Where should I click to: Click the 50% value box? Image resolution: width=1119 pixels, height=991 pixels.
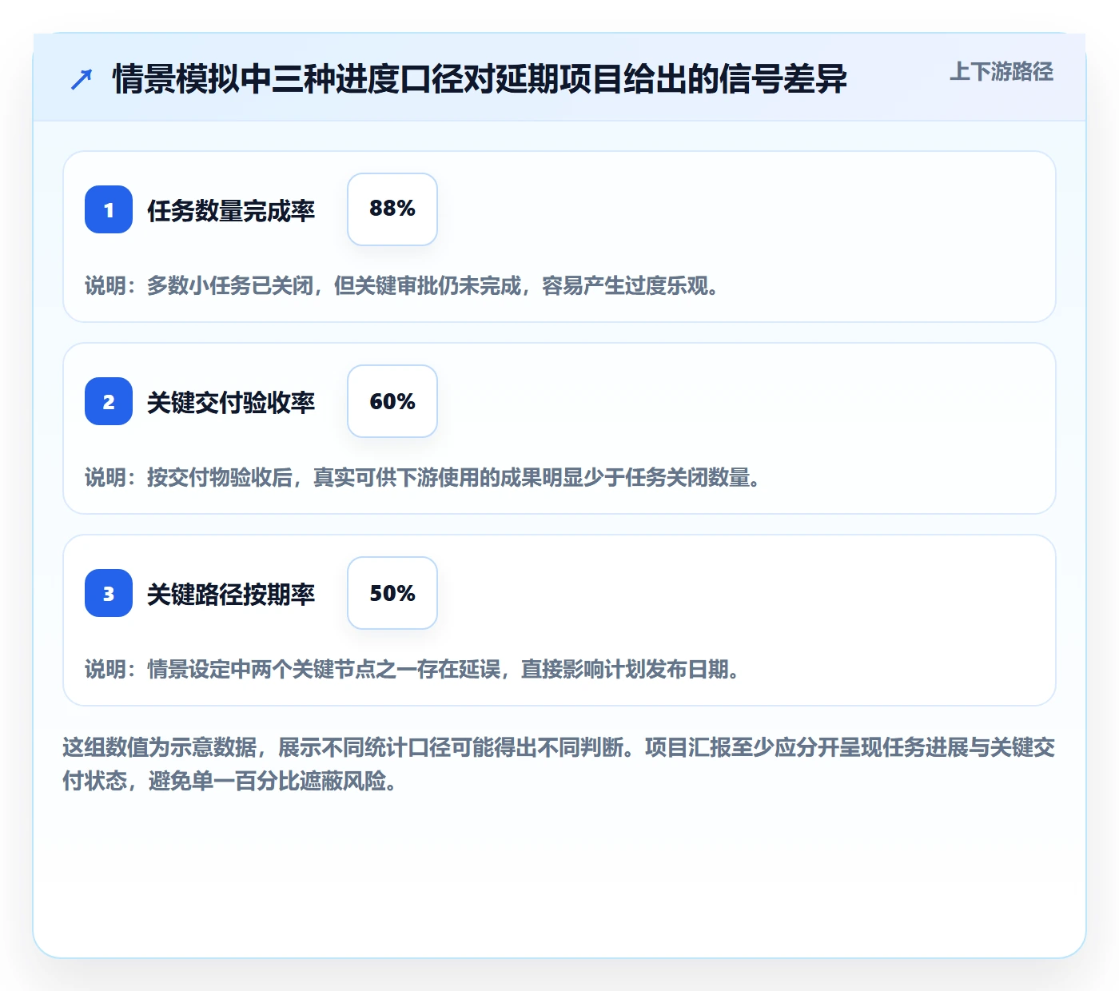click(x=392, y=593)
